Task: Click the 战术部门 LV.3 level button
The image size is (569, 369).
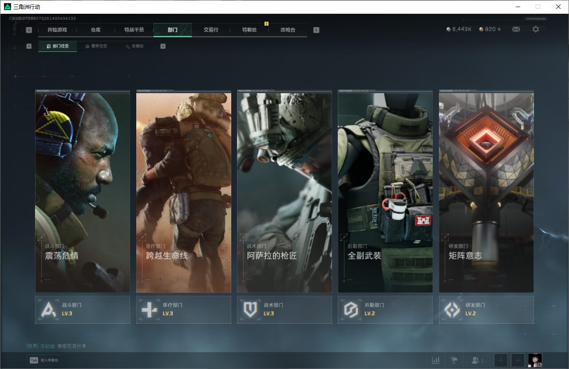Action: pyautogui.click(x=284, y=310)
